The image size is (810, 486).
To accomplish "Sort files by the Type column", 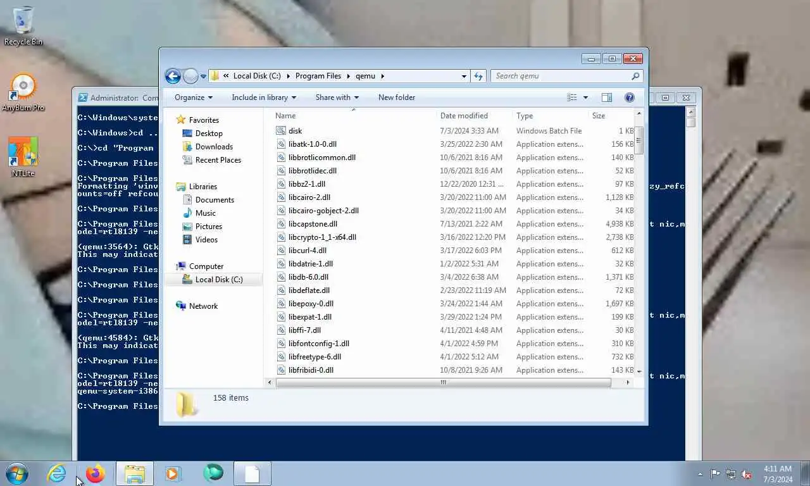I will click(550, 116).
